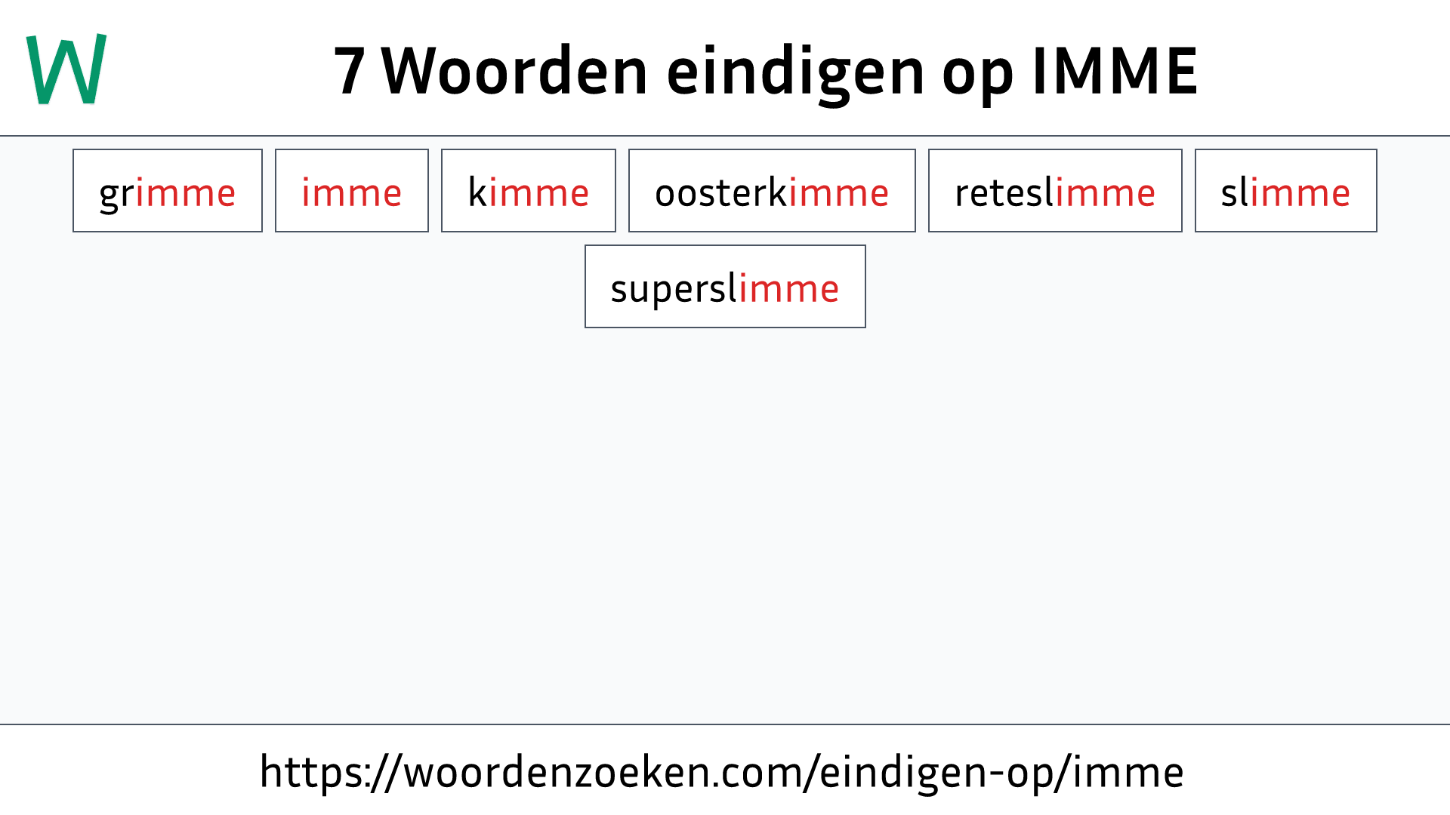Image resolution: width=1450 pixels, height=815 pixels.
Task: Click the word 'imme' in red
Action: coord(350,190)
